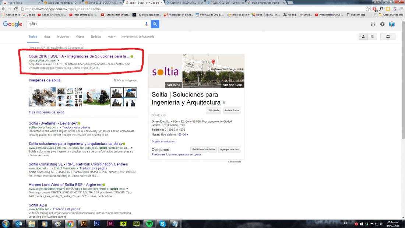Screen dimensions: 405x228
Task: Click the yellow star extension icon
Action: (x=388, y=9)
